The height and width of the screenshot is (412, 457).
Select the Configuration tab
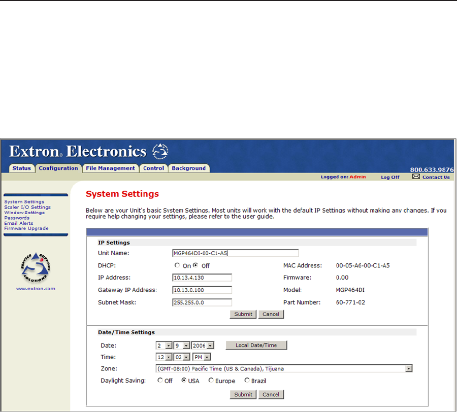pos(58,168)
